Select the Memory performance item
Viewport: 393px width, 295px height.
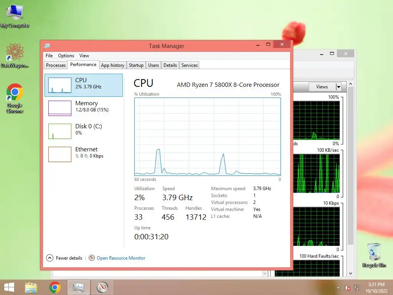tap(84, 108)
